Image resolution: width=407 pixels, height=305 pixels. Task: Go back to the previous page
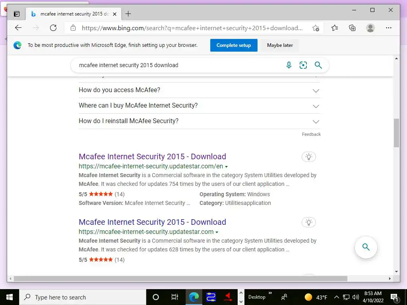pos(18,28)
